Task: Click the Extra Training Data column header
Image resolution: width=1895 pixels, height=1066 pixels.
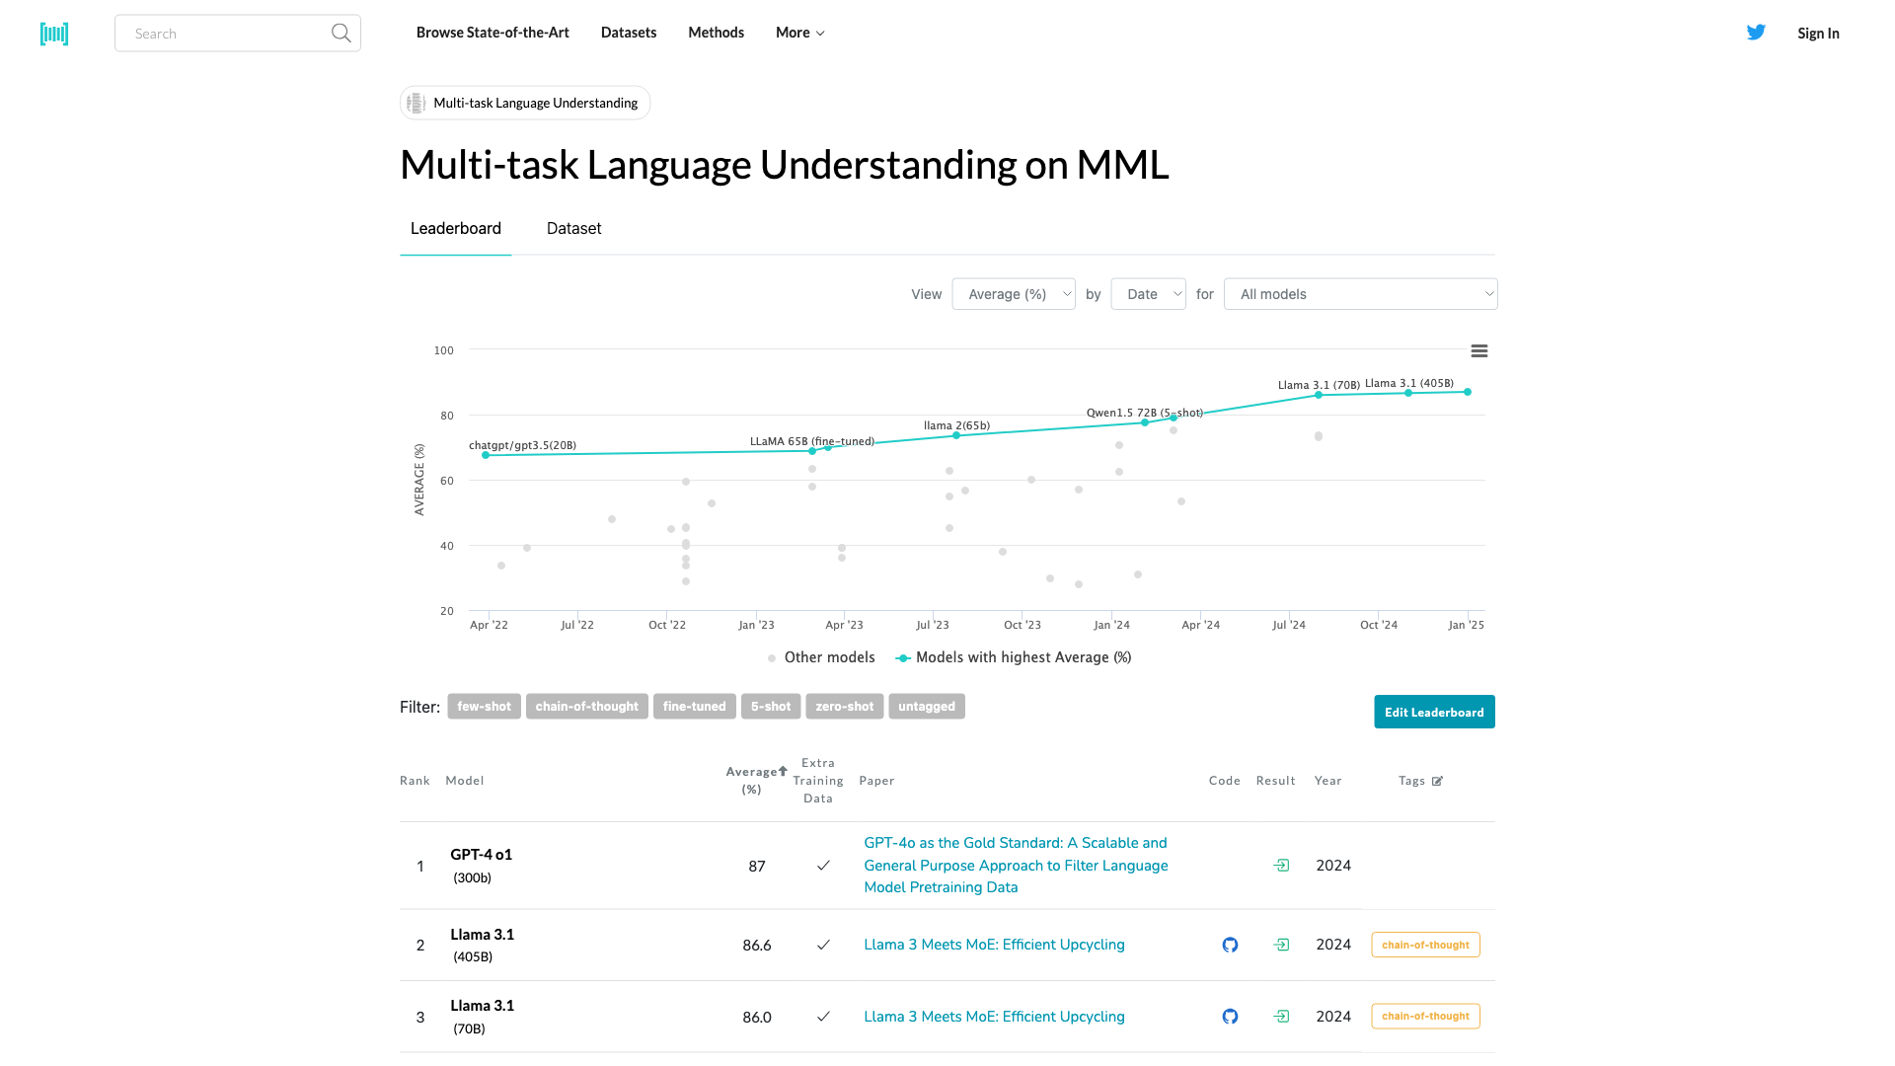Action: point(818,781)
